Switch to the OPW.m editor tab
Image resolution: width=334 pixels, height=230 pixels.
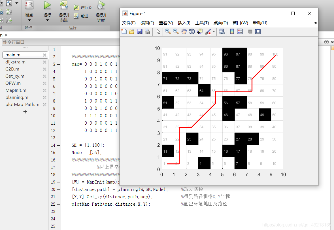(13, 83)
